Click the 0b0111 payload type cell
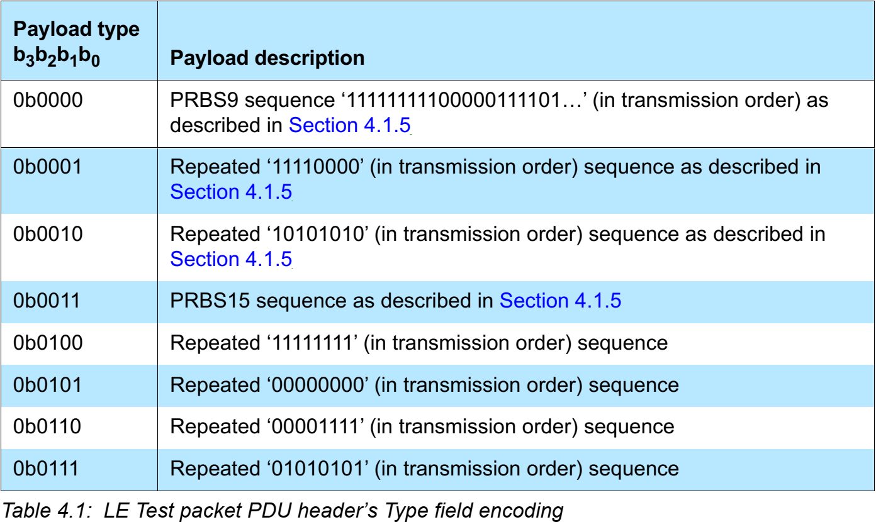 (x=48, y=469)
